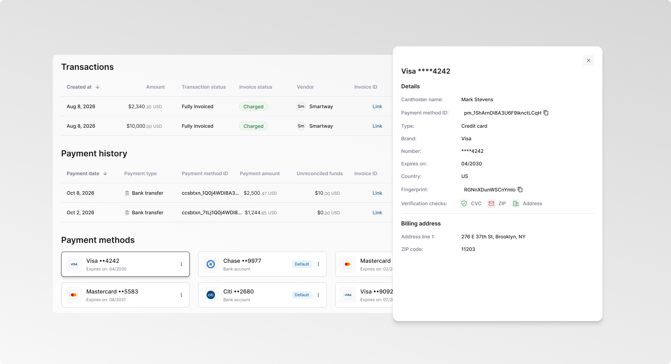This screenshot has width=671, height=364.
Task: Select the Chase ••9977 bank account card
Action: click(262, 264)
